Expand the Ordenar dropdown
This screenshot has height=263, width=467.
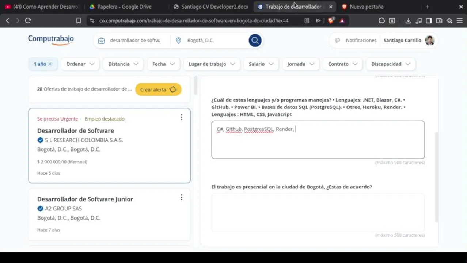click(80, 64)
